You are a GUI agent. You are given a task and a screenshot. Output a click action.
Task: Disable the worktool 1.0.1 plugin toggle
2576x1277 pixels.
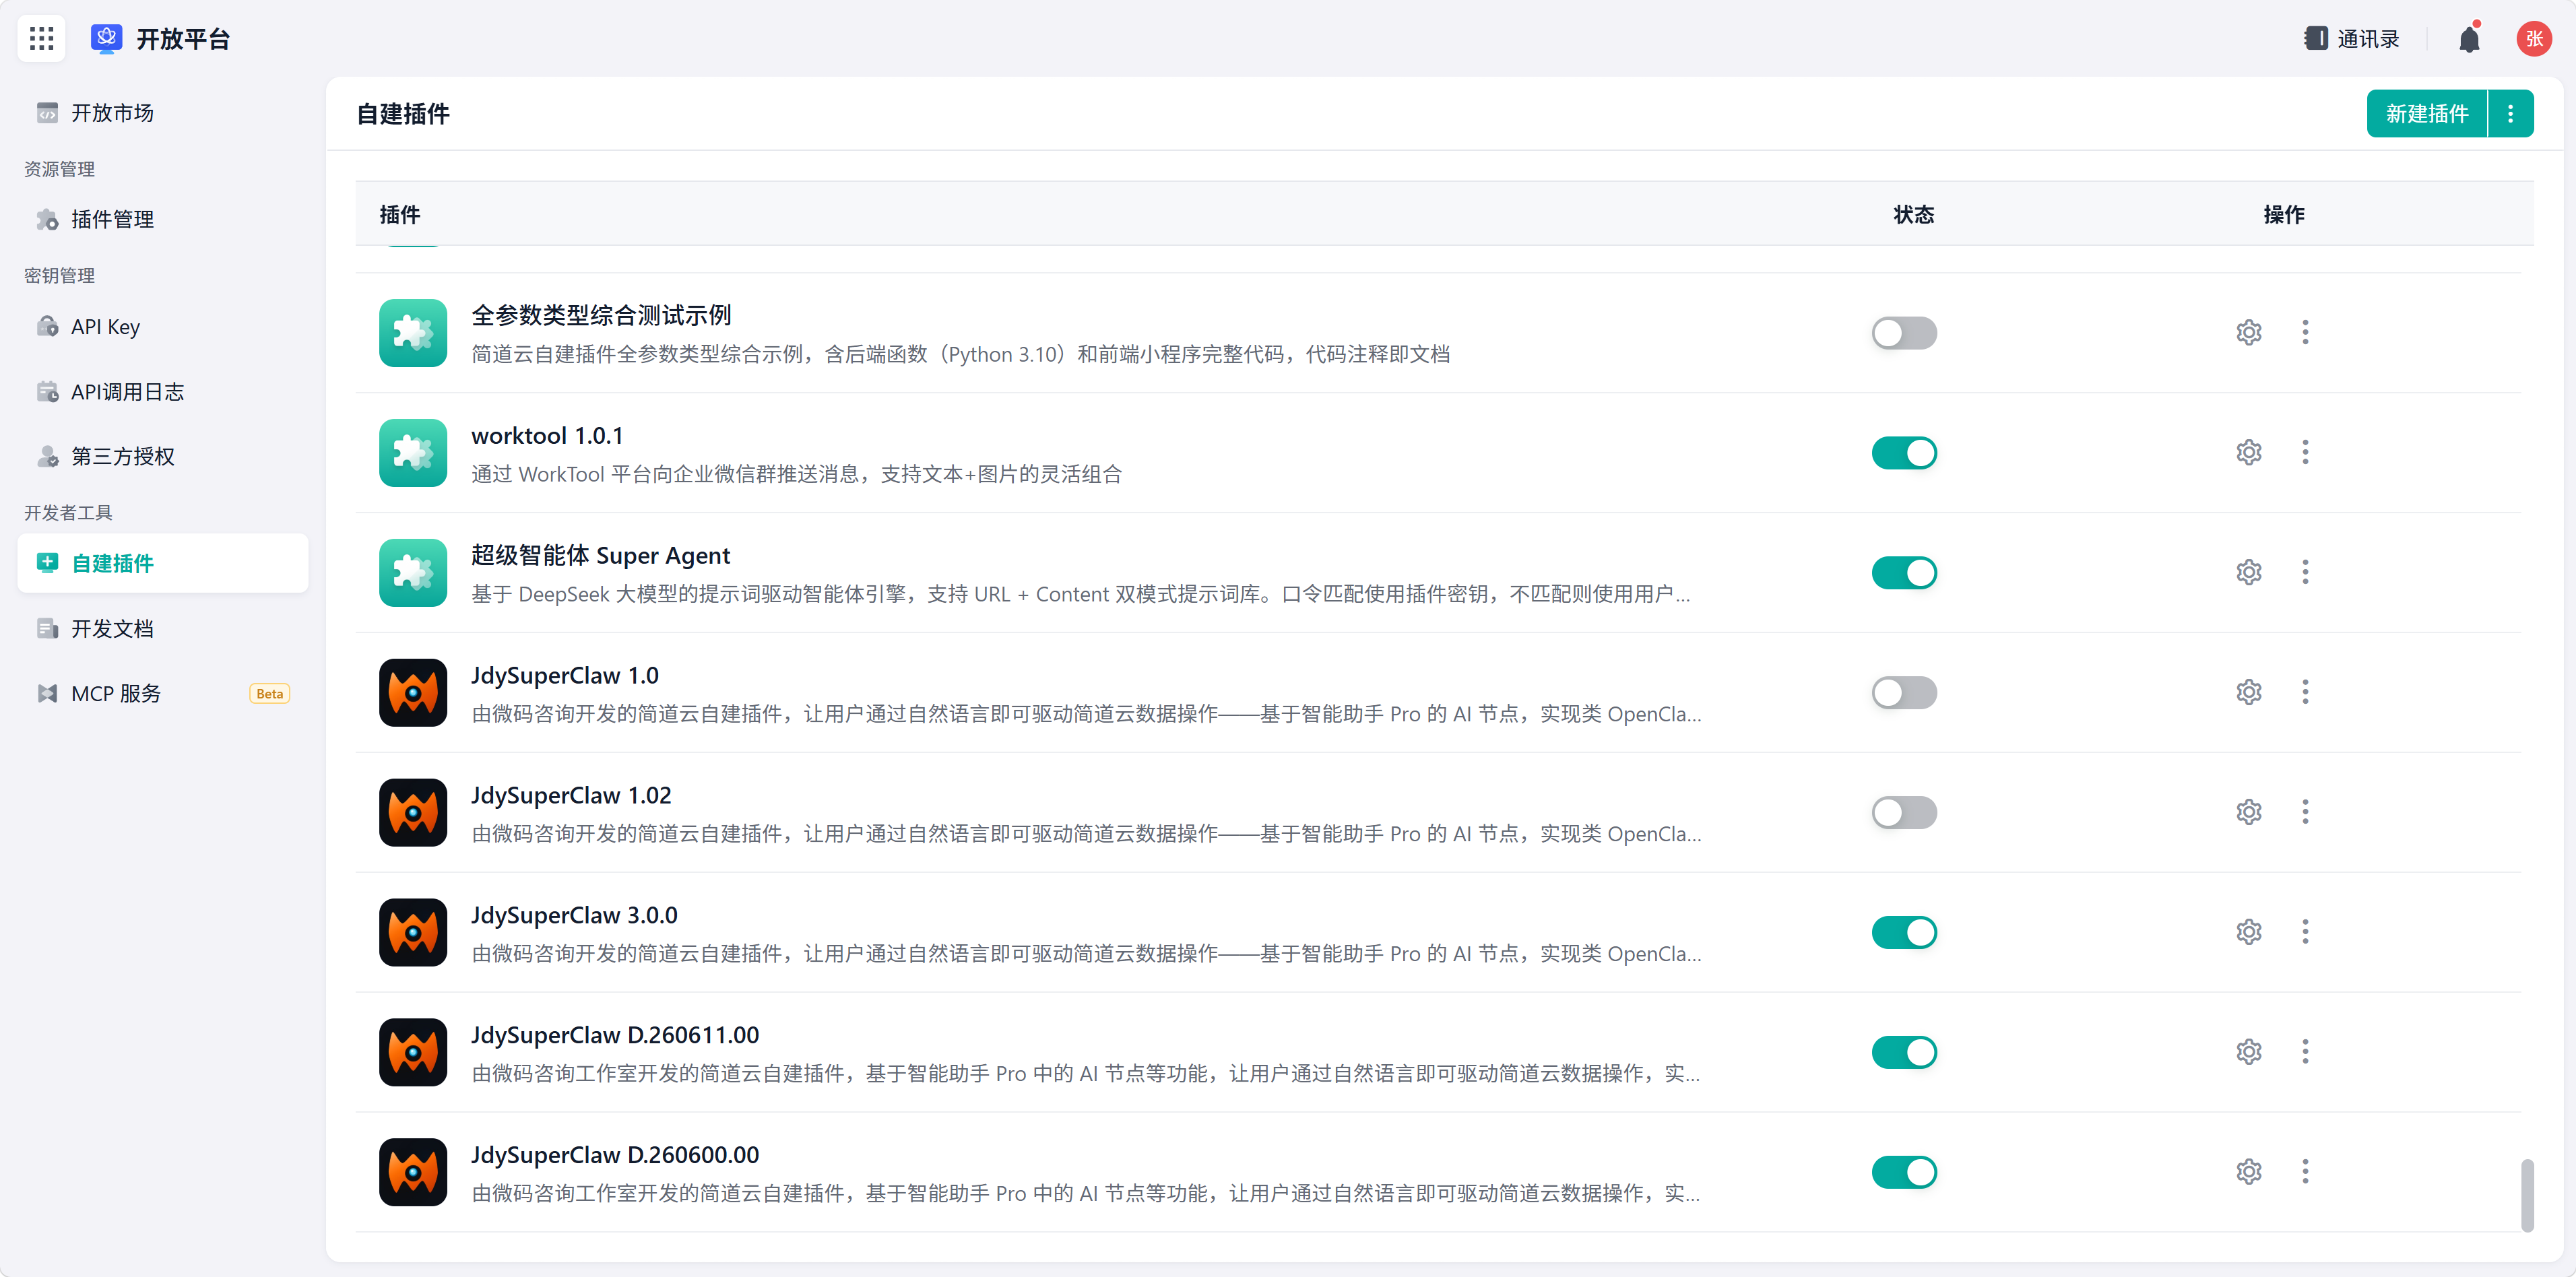click(1904, 453)
